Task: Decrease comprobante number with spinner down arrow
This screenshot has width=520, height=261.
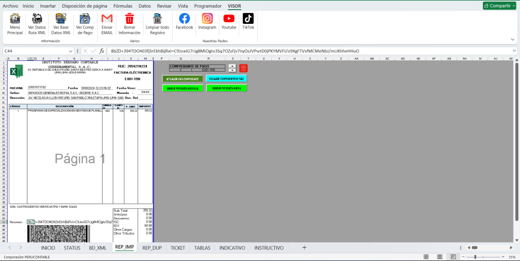Action: point(233,70)
